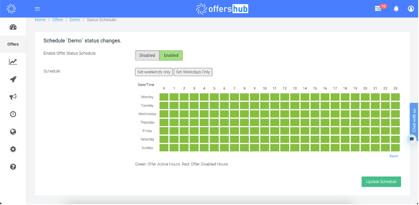
Task: Go to Demo breadcrumb link
Action: coord(75,20)
